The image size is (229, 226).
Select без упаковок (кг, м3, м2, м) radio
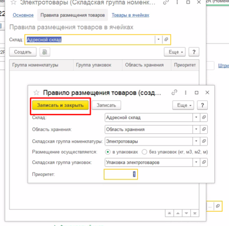tap(144, 152)
